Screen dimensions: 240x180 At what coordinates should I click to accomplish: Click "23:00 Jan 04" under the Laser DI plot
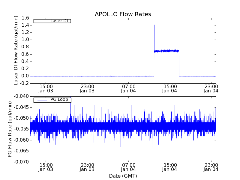point(211,88)
